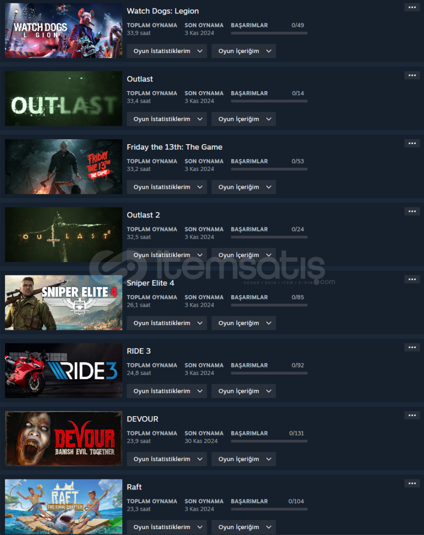424x535 pixels.
Task: Open the Outlast 2 game title
Action: [143, 215]
